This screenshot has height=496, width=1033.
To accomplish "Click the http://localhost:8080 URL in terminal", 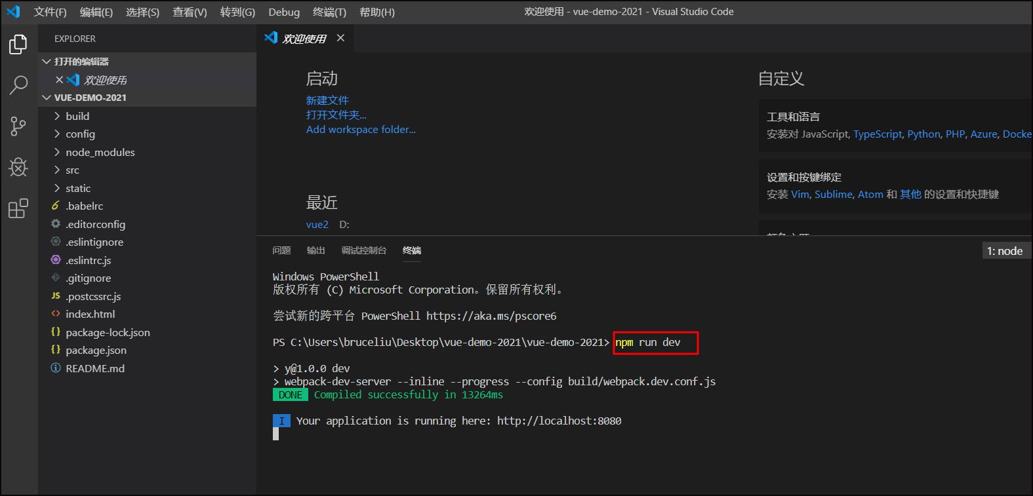I will [x=559, y=421].
